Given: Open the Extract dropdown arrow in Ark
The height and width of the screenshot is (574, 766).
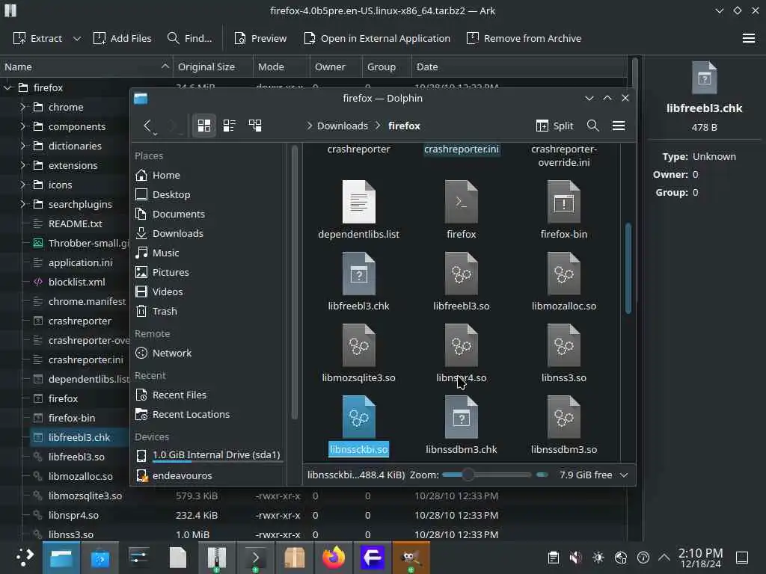Looking at the screenshot, I should point(77,38).
